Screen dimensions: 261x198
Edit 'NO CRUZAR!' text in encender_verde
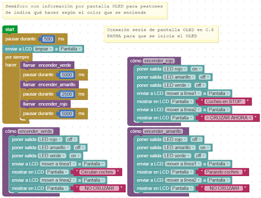99,188
